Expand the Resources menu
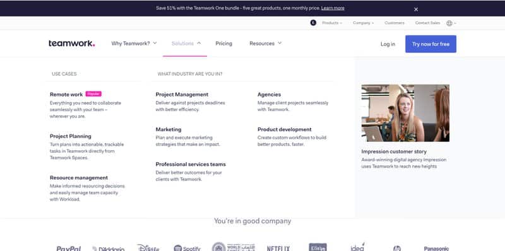 265,44
